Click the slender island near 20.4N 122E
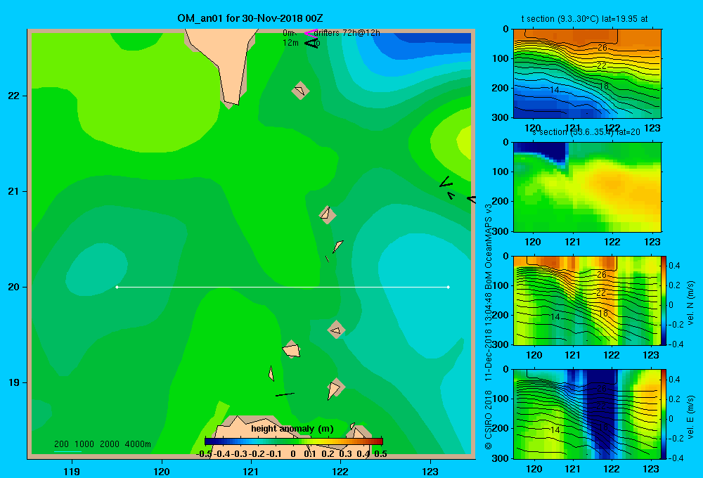 click(x=337, y=246)
